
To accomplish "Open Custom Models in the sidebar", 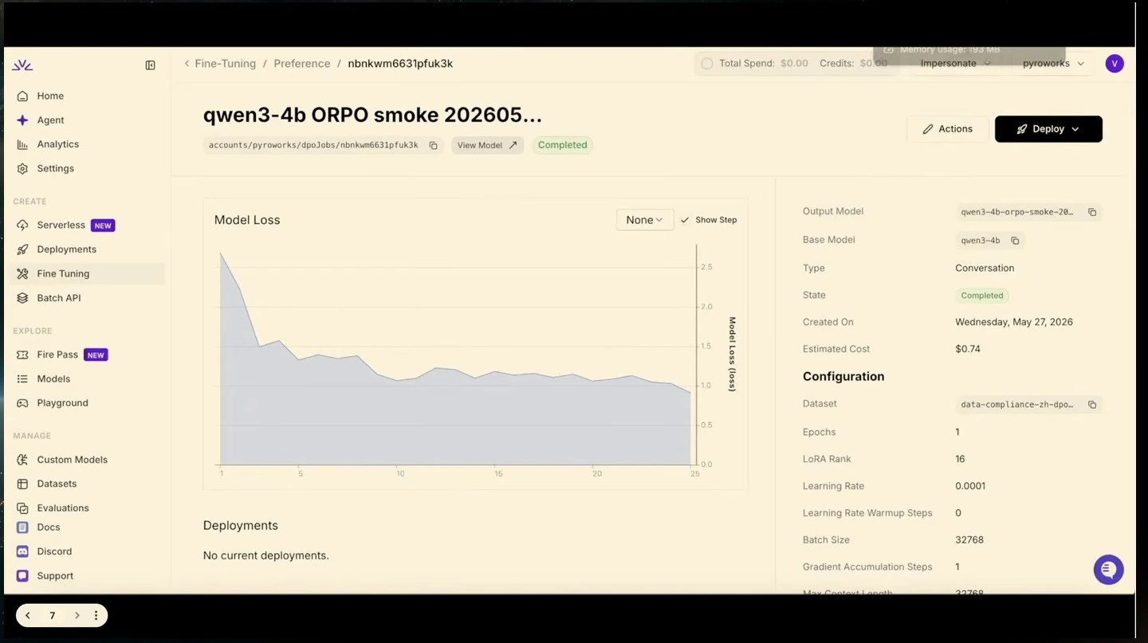I will point(72,460).
